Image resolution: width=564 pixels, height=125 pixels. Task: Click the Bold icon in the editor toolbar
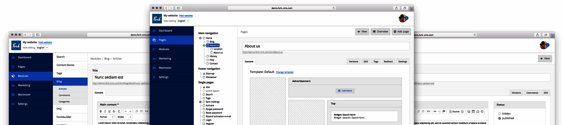(101, 111)
